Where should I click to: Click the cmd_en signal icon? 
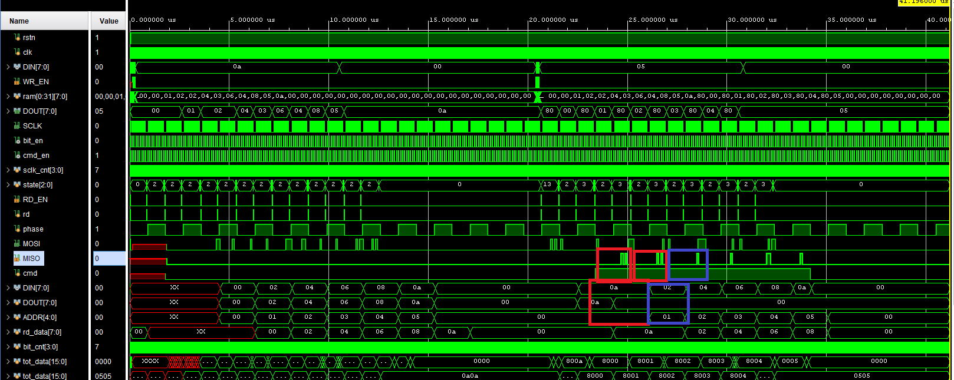coord(17,155)
